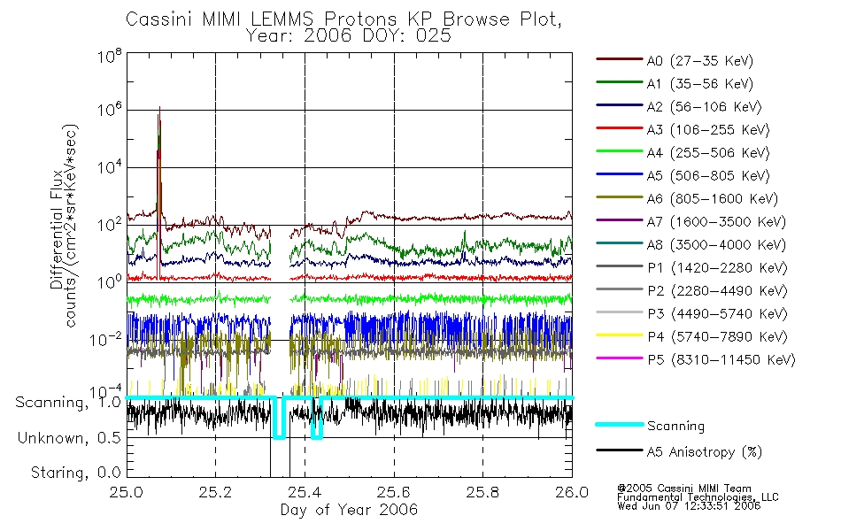Screen dimensions: 841x531
Task: Click the A1 (35-56 KeV) legend label
Action: pos(699,84)
